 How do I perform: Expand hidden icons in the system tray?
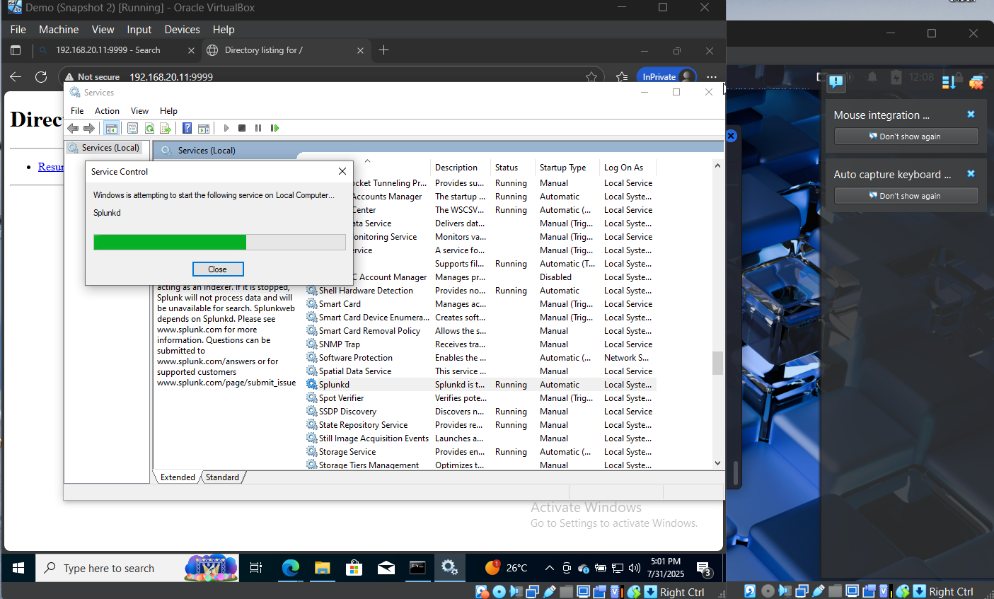point(550,567)
